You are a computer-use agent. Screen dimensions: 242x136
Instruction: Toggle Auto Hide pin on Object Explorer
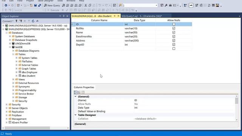pos(64,16)
